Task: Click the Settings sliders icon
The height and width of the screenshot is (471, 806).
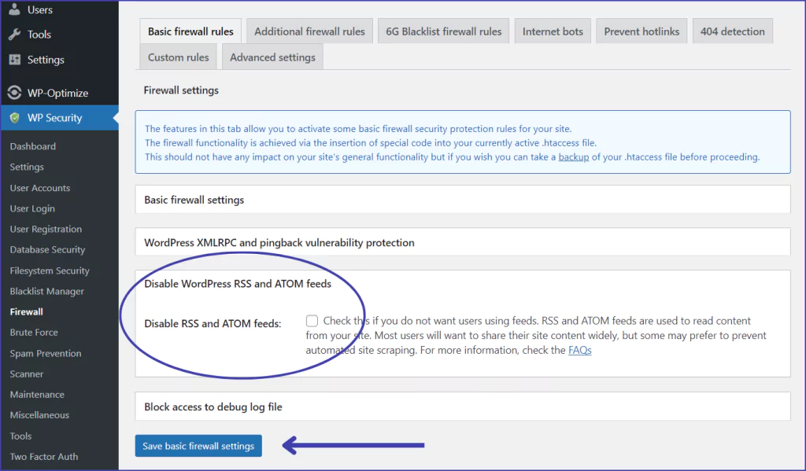Action: click(15, 60)
